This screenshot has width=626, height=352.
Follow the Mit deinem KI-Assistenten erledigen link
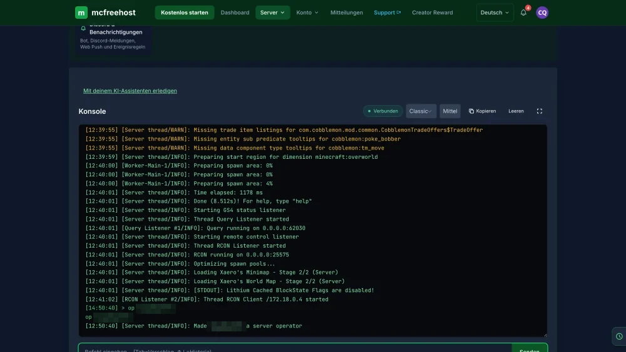(130, 91)
